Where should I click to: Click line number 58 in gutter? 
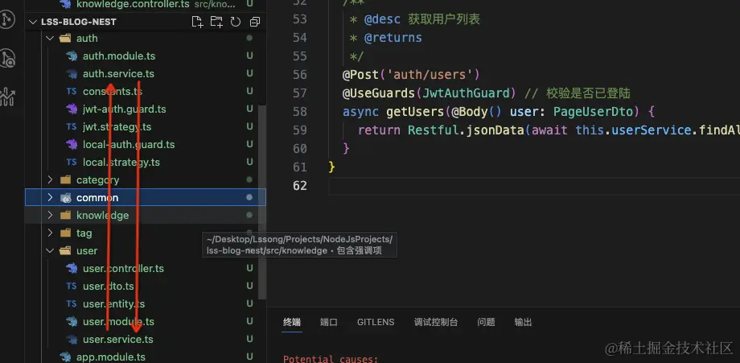coord(300,112)
